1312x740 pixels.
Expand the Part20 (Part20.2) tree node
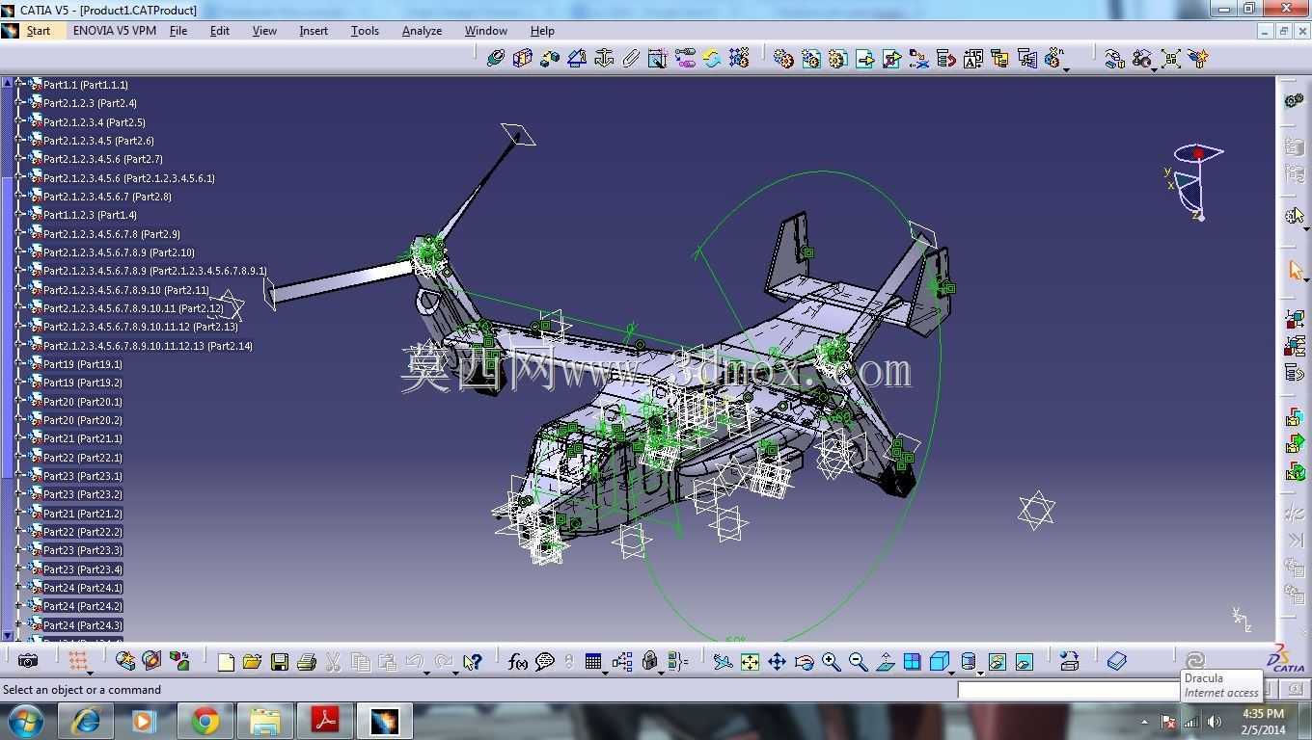[18, 420]
